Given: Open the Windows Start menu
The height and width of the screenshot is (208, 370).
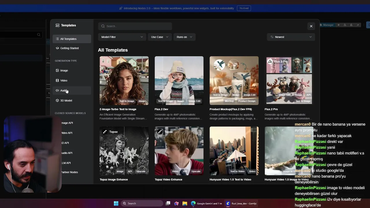Looking at the screenshot, I should [116, 203].
